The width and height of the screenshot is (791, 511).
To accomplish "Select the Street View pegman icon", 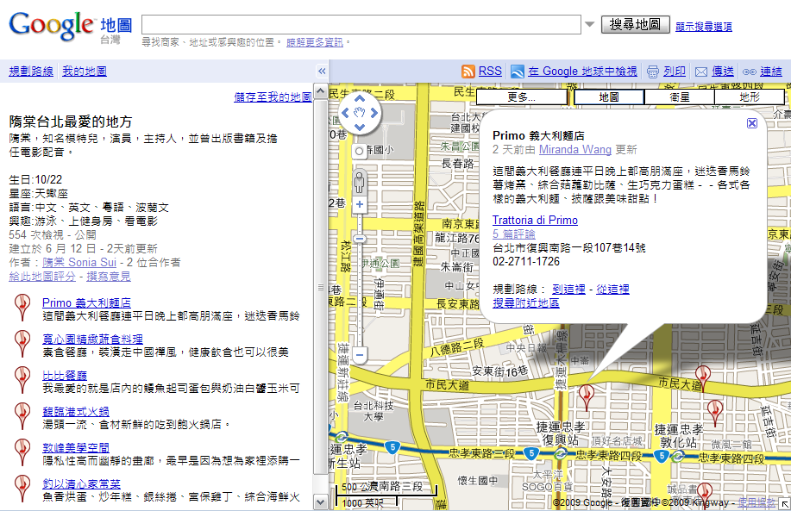I will coord(359,182).
